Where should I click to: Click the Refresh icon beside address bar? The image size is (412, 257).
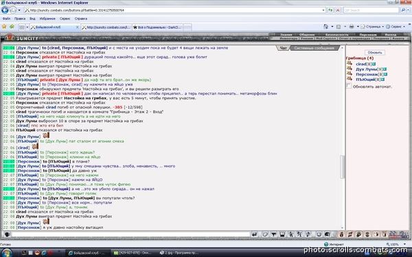(330, 10)
